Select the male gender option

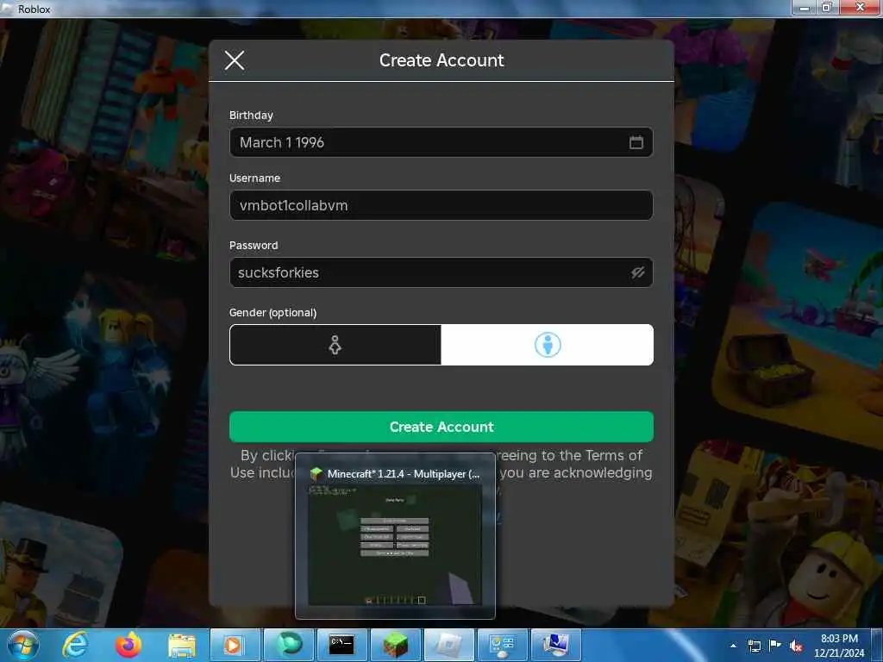point(547,345)
